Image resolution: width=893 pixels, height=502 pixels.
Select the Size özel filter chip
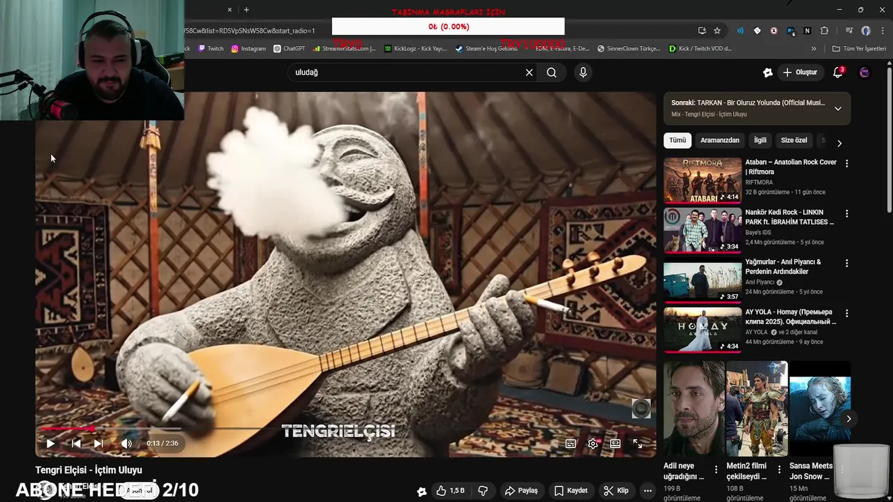point(794,140)
